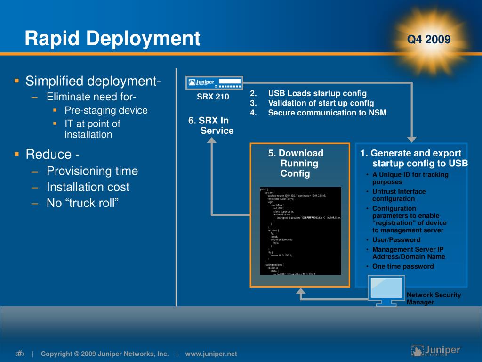The height and width of the screenshot is (362, 482).
Task: Click the Network Security Manager monitor icon
Action: tap(386, 290)
